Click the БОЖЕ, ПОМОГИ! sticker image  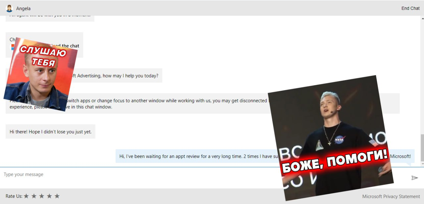(x=331, y=138)
